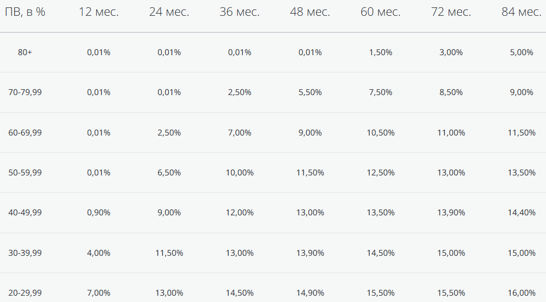Select the "20-29,99" row label
Screen dimensions: 546x302
click(x=25, y=293)
